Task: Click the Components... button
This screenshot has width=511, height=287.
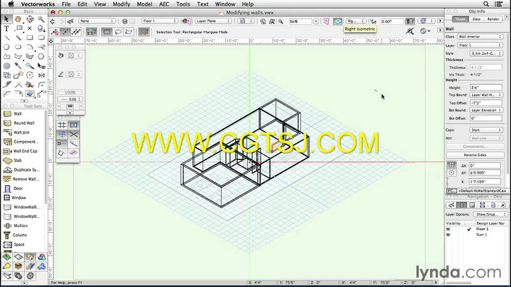Action: pyautogui.click(x=475, y=147)
